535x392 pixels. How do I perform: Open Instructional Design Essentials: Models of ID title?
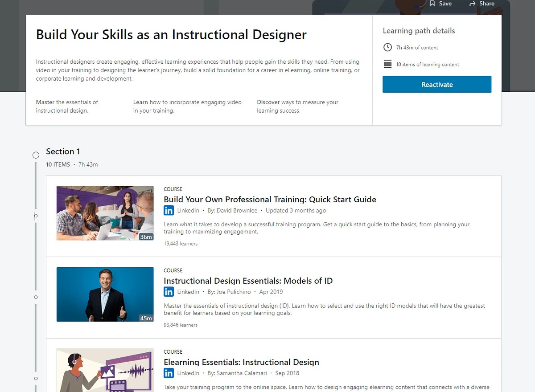coord(248,281)
